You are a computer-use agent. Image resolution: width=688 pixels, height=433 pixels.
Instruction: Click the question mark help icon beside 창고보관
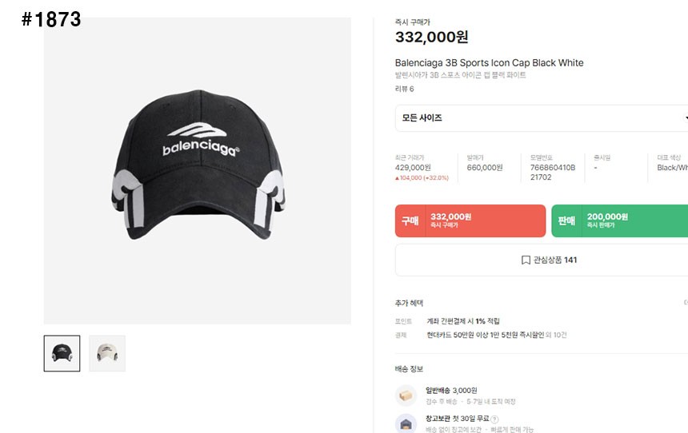click(494, 419)
